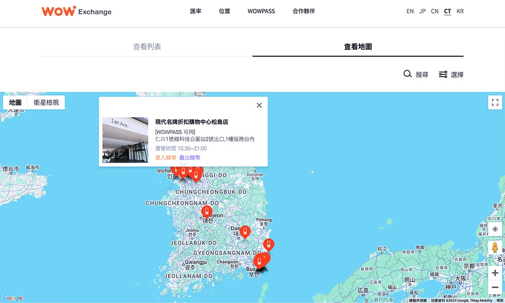Click the 賣出韓幣 link
This screenshot has height=303, width=505.
[190, 158]
